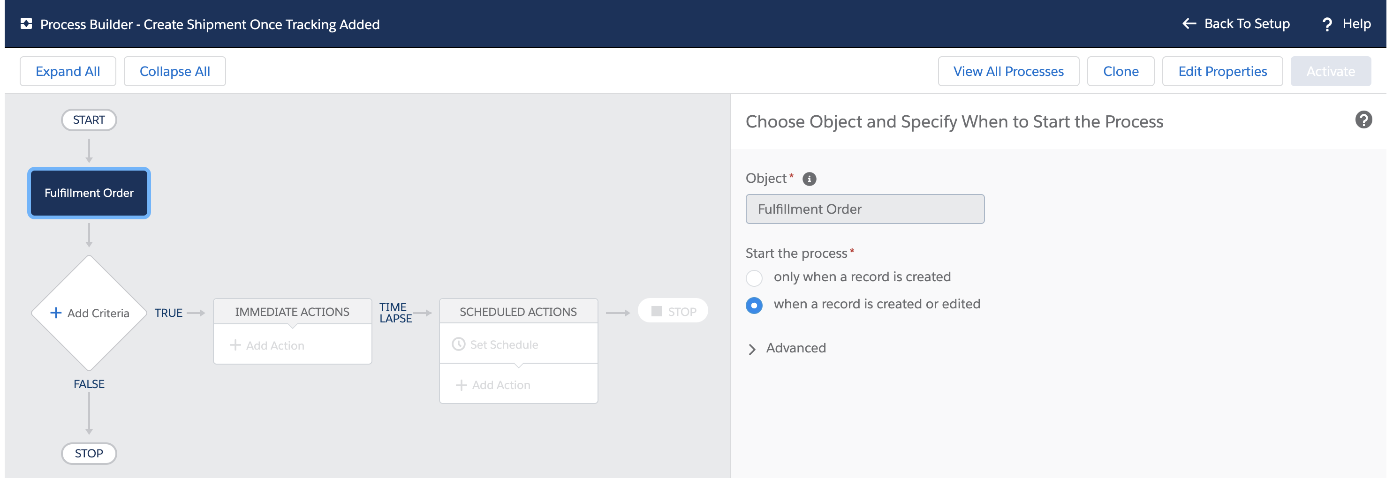Open Edit Properties

coord(1222,71)
